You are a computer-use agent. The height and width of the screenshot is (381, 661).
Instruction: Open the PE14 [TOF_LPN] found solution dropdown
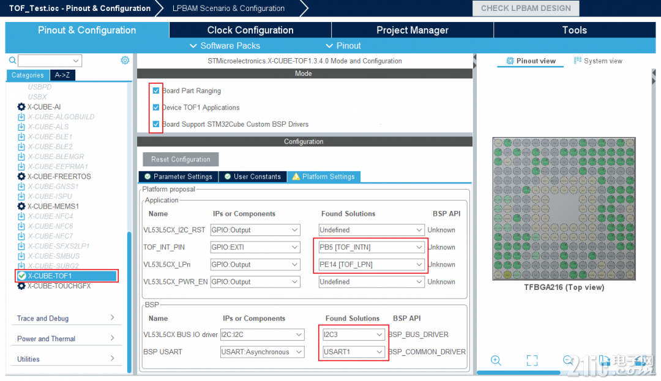click(371, 264)
